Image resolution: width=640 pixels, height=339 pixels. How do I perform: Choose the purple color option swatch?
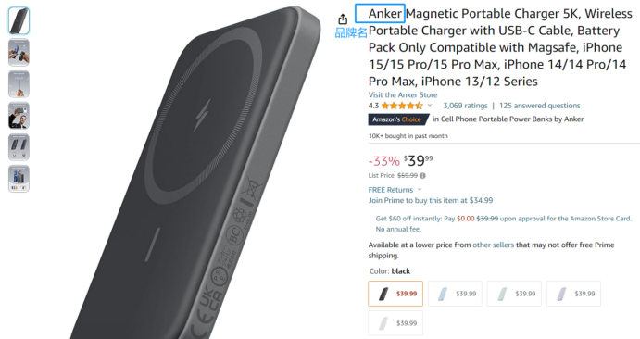click(x=573, y=294)
